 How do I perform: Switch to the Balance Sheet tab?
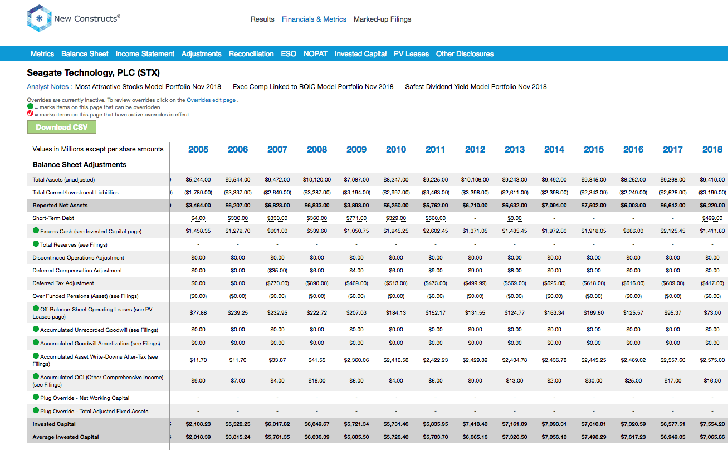(85, 54)
